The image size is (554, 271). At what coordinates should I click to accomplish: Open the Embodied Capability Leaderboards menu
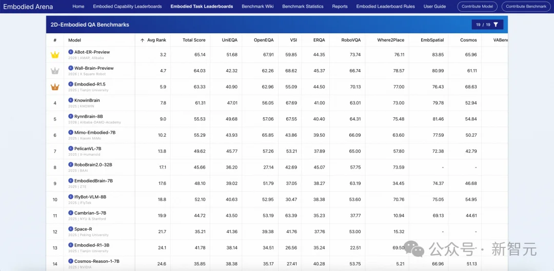127,6
